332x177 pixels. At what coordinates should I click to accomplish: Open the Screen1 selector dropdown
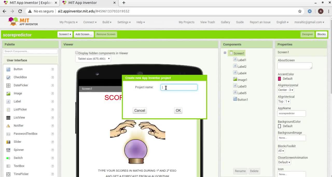pos(65,34)
